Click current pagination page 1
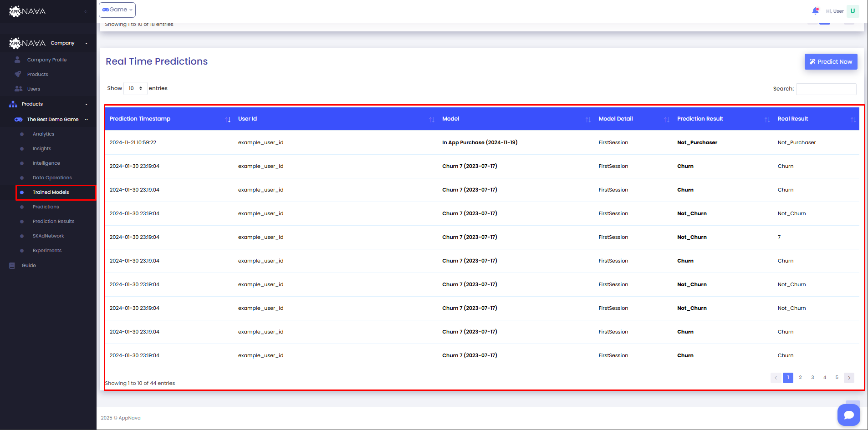 [788, 378]
